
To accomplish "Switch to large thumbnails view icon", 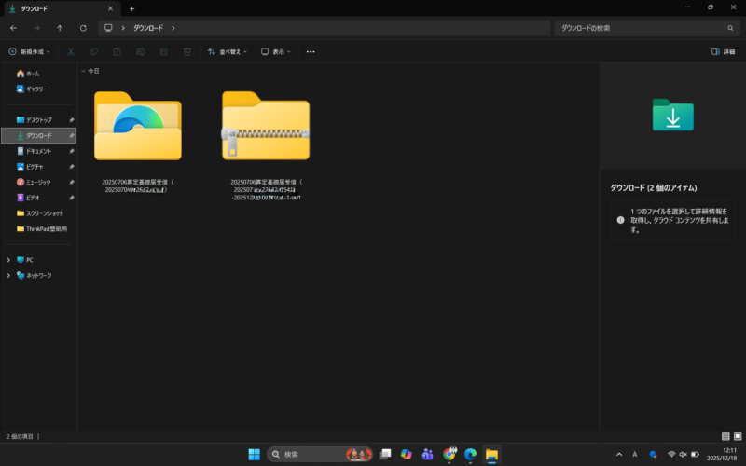I will pos(738,436).
